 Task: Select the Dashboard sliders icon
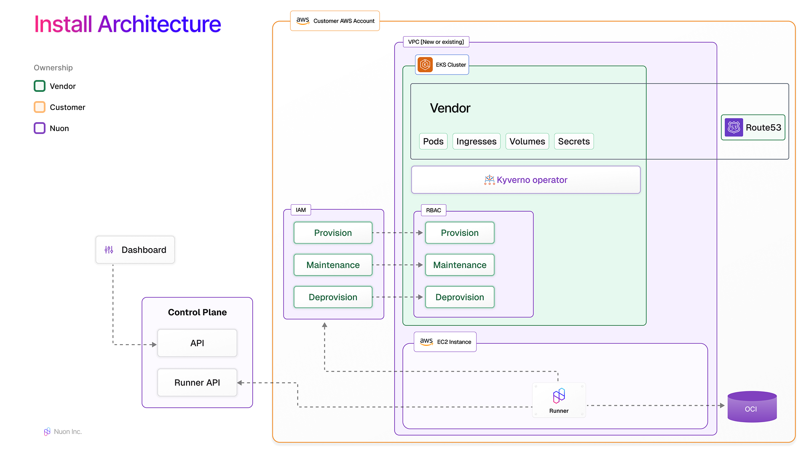[109, 249]
